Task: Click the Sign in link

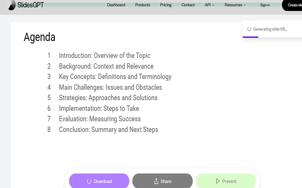Action: point(265,5)
